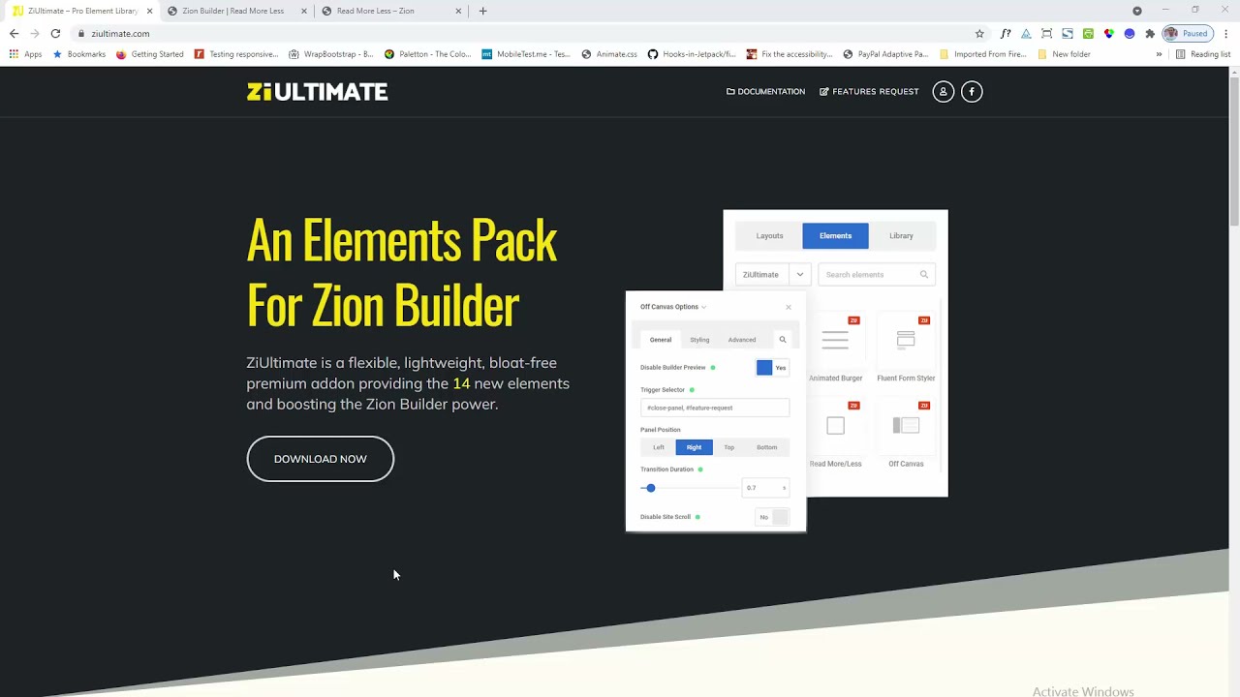The height and width of the screenshot is (697, 1240).
Task: Open the FEATURES REQUEST link
Action: click(869, 91)
